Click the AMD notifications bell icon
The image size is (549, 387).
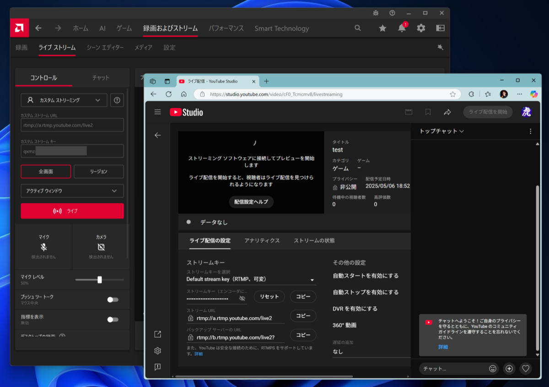tap(402, 28)
